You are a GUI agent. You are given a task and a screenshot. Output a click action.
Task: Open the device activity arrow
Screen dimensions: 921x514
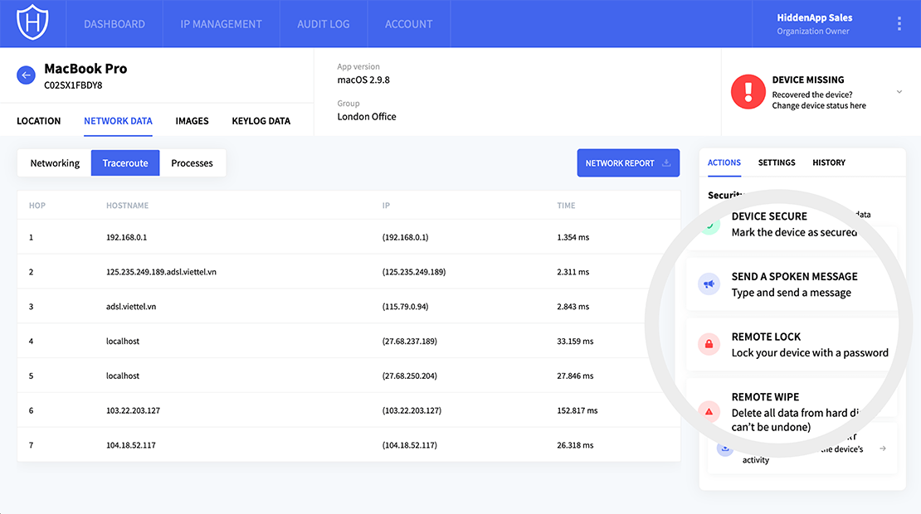coord(882,449)
